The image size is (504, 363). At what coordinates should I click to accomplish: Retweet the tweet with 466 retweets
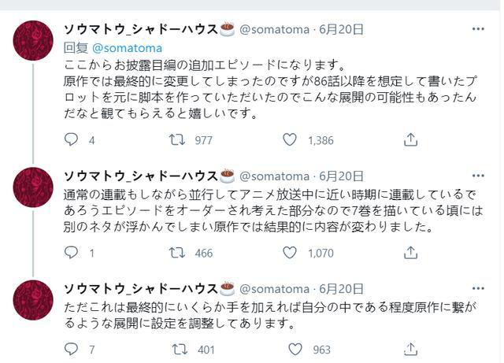(178, 253)
